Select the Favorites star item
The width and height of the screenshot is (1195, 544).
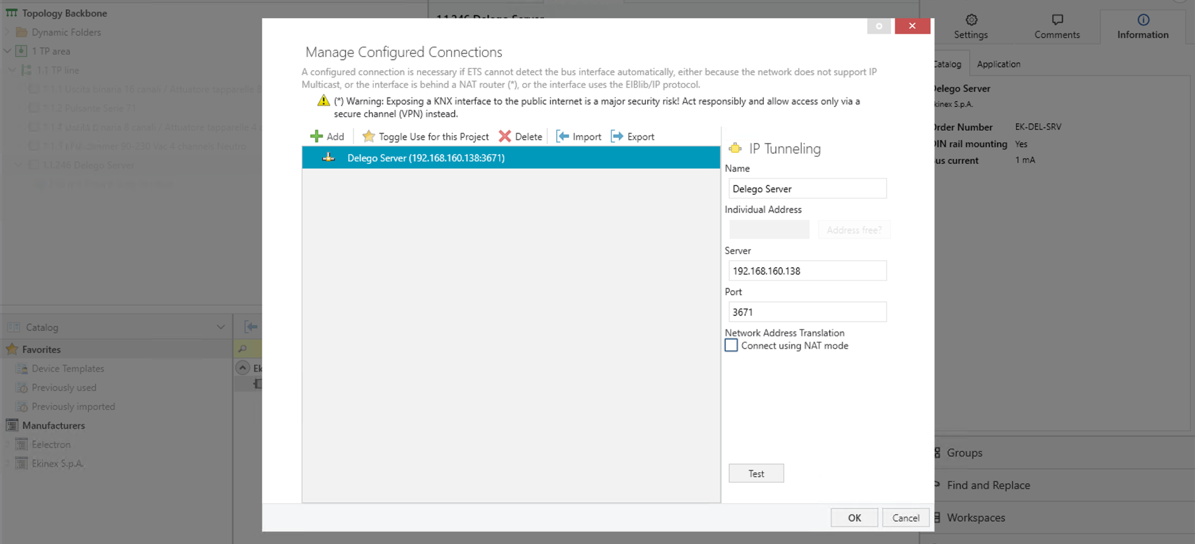tap(12, 350)
